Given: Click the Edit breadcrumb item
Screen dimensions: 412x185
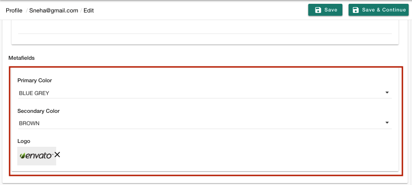Looking at the screenshot, I should click(x=88, y=11).
